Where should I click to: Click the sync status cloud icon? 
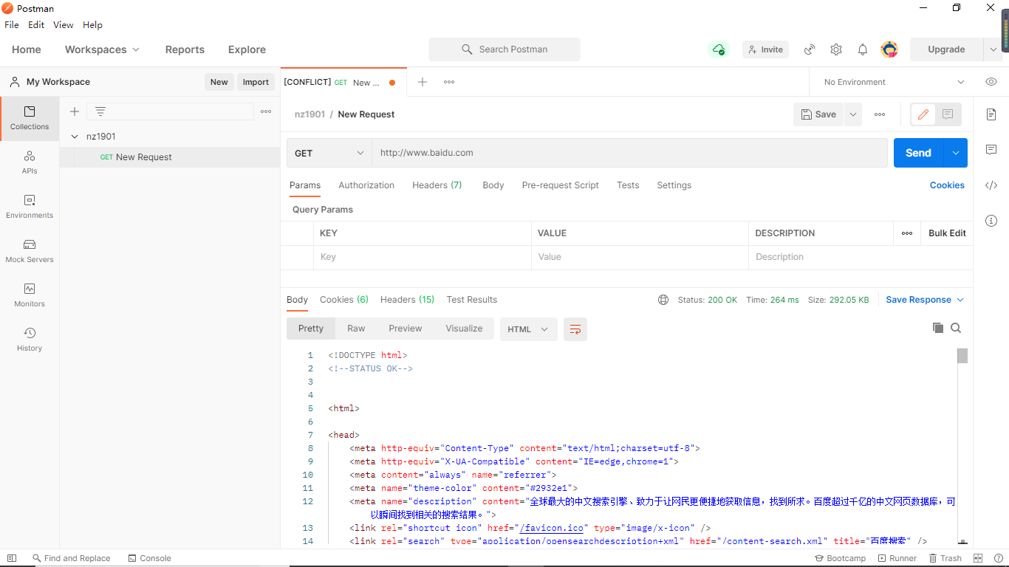719,49
